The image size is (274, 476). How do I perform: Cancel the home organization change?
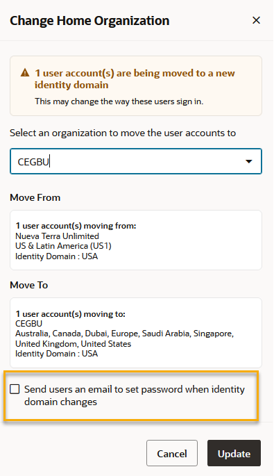pyautogui.click(x=172, y=453)
